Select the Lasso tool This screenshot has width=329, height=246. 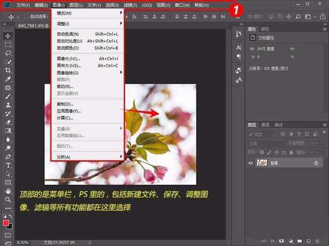8,54
